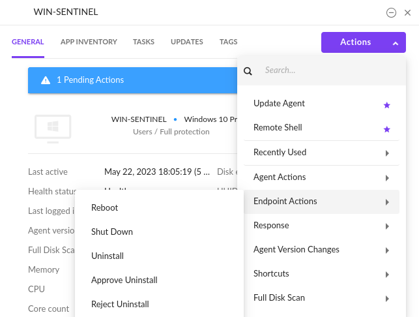
Task: Switch to the TAGS tab
Action: pos(229,42)
